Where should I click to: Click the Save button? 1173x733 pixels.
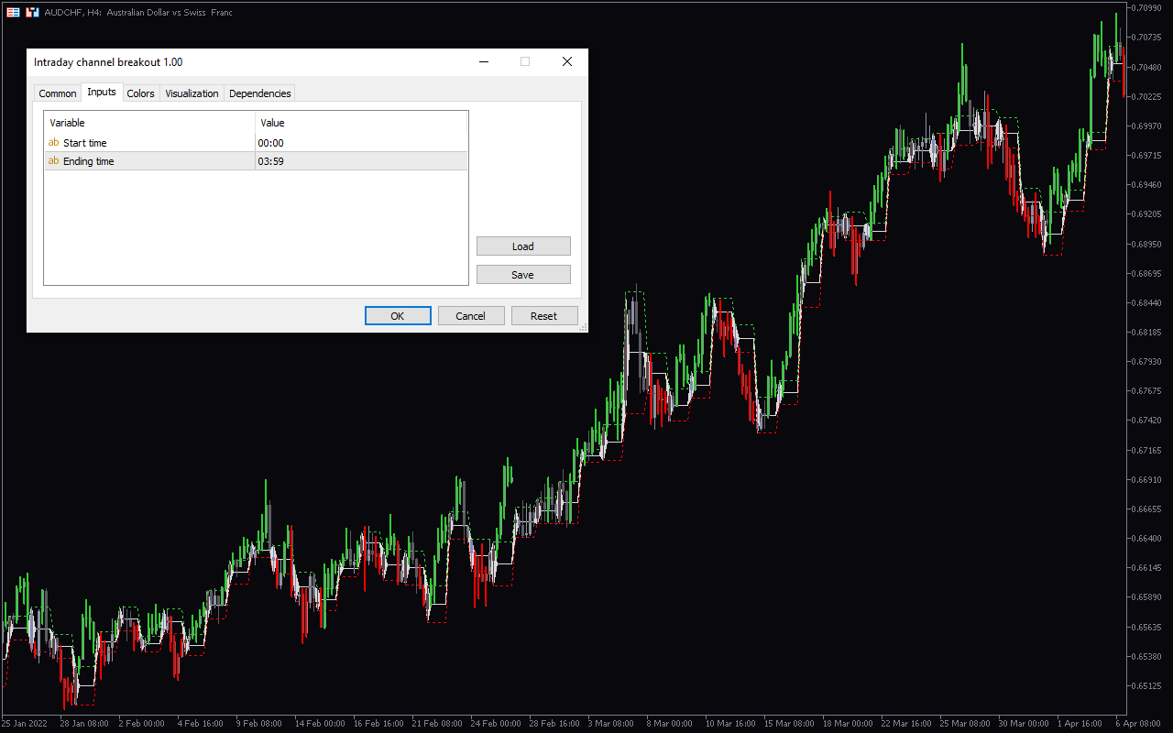(523, 274)
